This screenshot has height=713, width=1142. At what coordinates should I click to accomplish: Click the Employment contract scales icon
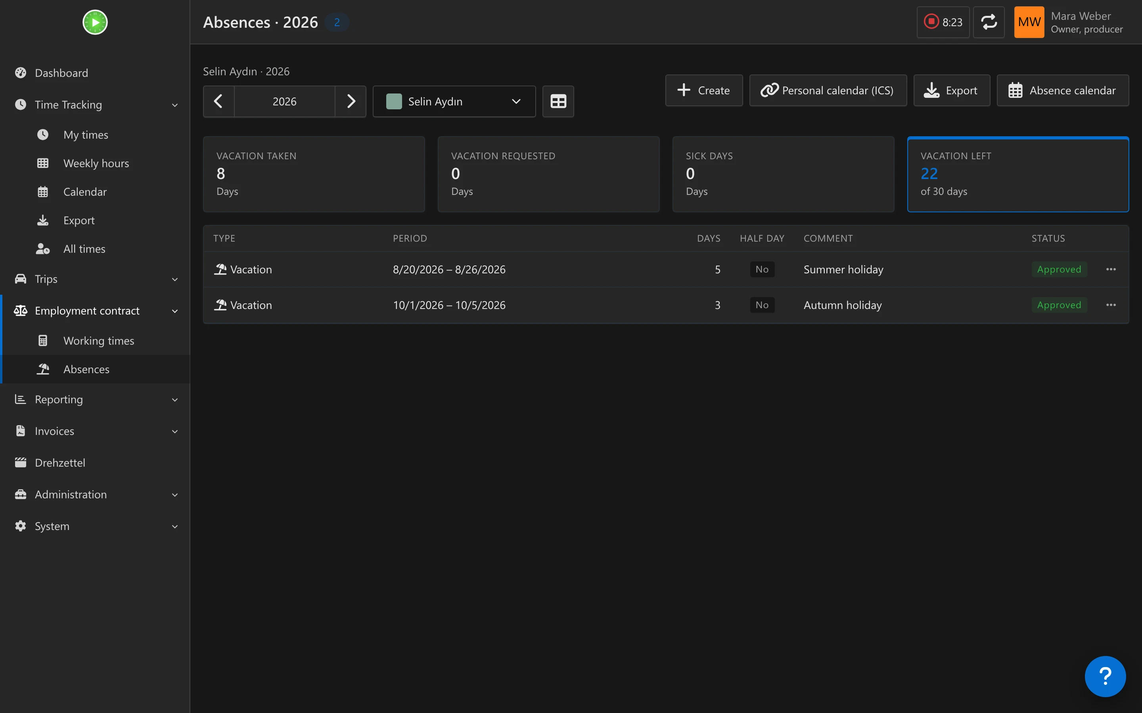pos(20,310)
